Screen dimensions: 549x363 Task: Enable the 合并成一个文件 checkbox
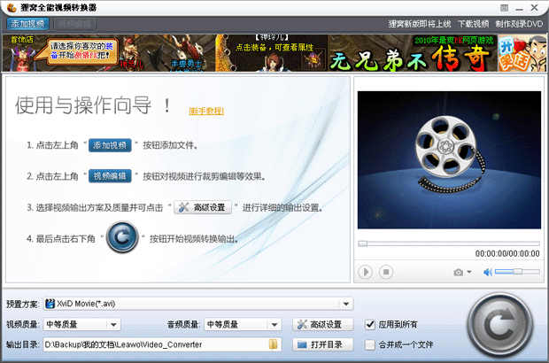point(371,344)
